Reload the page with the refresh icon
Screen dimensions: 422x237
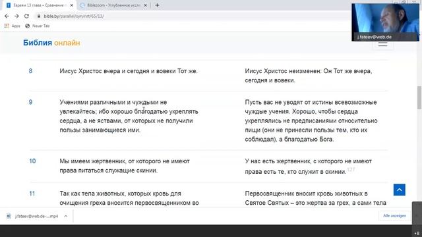[x=26, y=16]
